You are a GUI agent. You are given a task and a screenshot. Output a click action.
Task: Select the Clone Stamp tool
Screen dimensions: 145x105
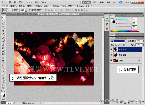coord(3,45)
